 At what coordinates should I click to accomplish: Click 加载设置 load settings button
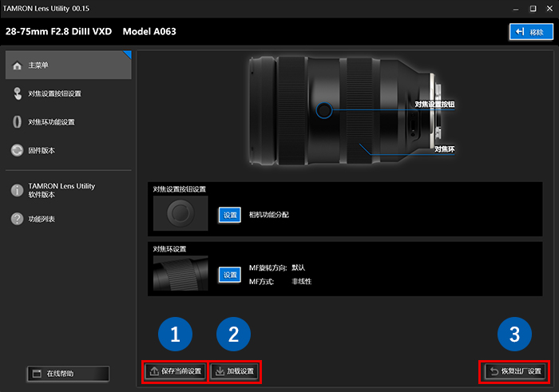click(235, 371)
